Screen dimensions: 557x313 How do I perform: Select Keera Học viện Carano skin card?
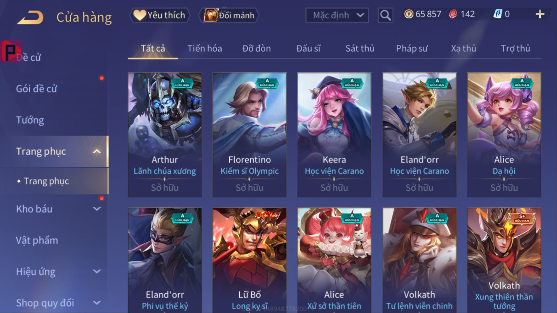(334, 135)
